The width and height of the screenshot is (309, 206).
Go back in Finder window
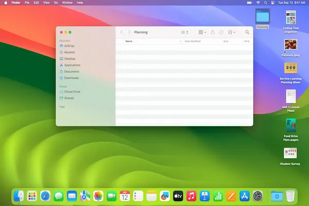[x=122, y=32]
